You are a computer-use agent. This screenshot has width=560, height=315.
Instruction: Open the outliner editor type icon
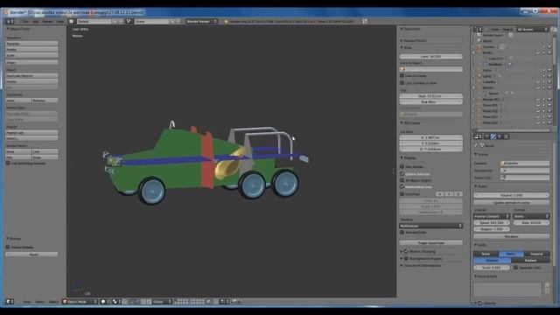coord(478,29)
